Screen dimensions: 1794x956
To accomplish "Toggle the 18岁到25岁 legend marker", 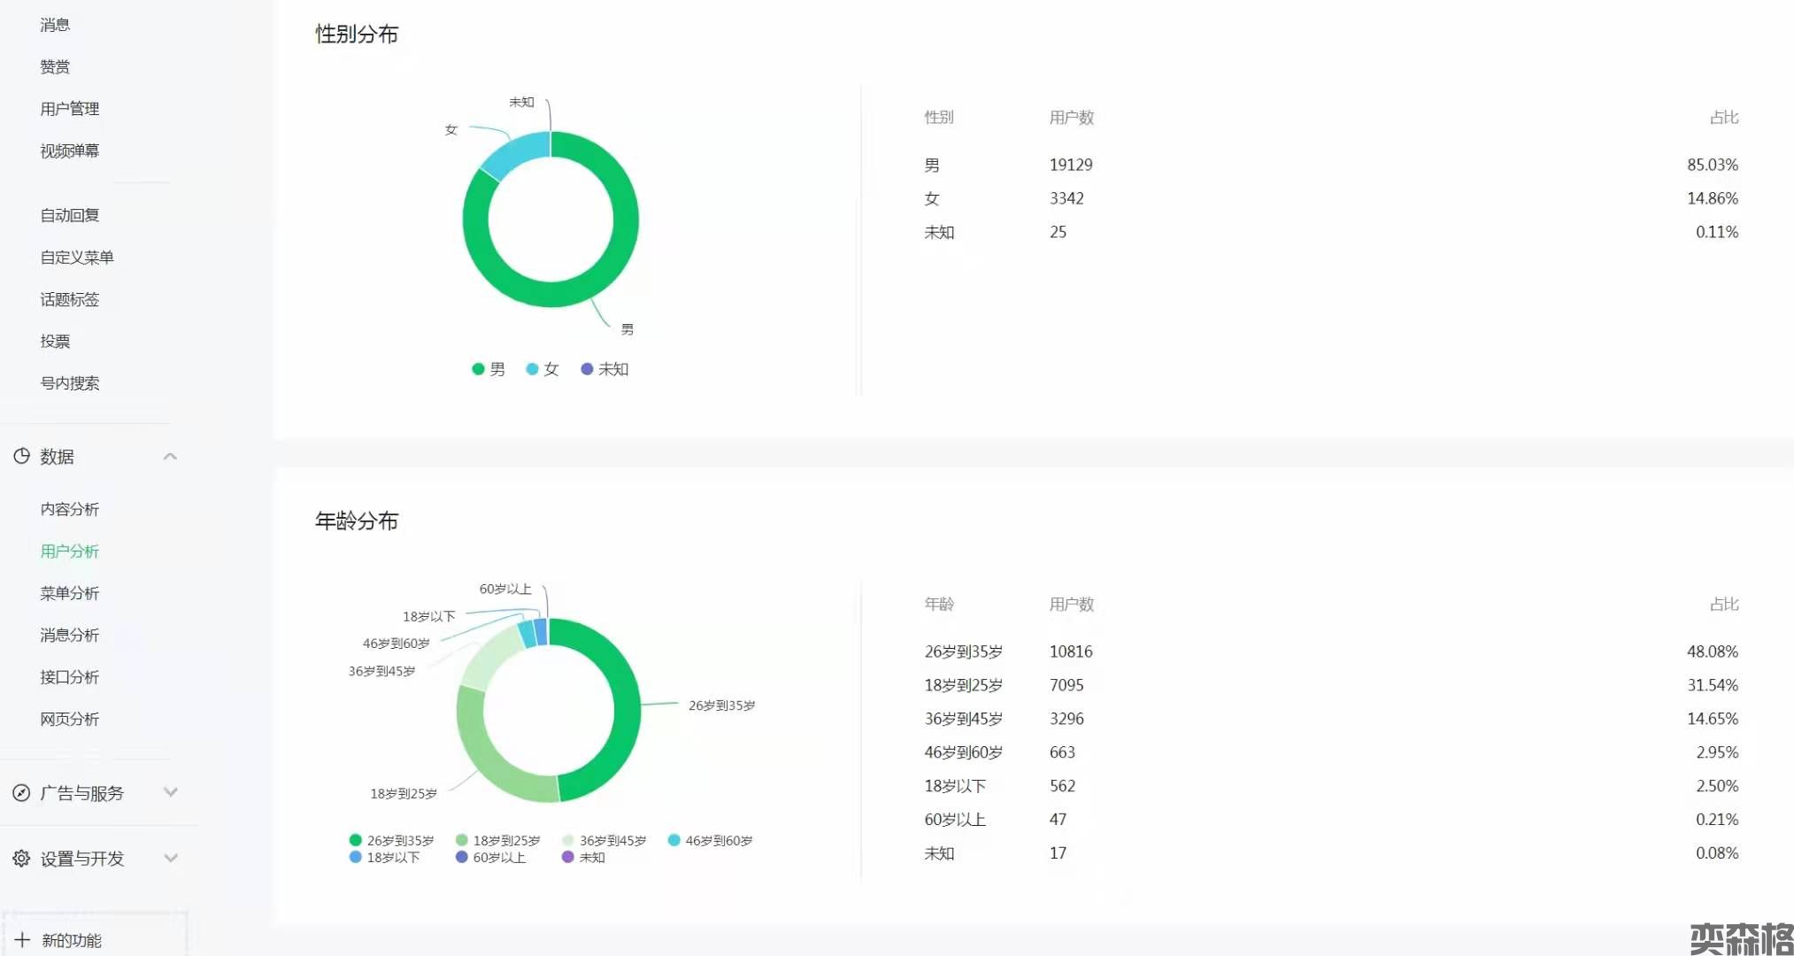I will coord(461,840).
